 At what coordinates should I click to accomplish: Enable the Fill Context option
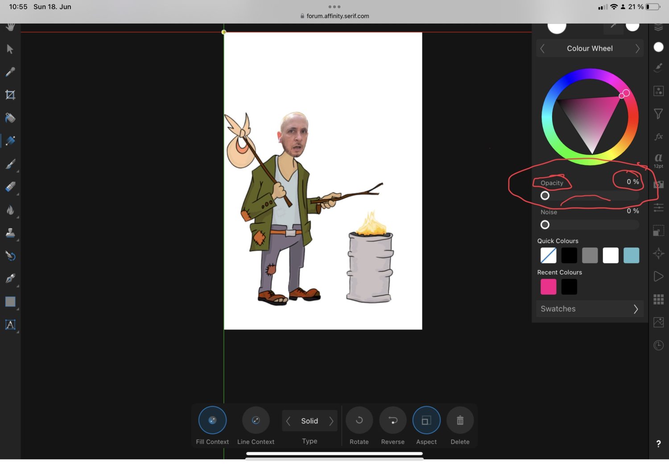tap(212, 420)
